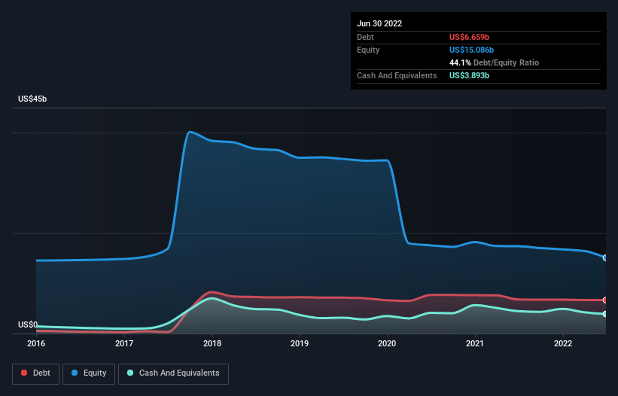Click the 2017 x-axis label
Screen dimensions: 618x396
(x=124, y=343)
